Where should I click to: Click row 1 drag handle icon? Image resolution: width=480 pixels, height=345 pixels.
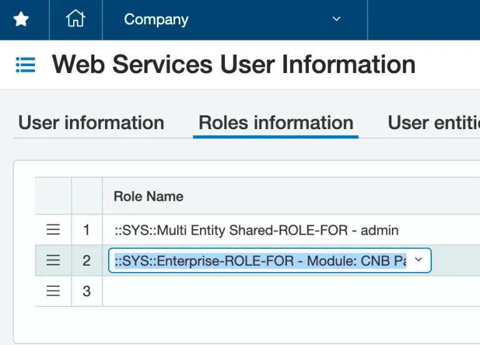(x=53, y=230)
